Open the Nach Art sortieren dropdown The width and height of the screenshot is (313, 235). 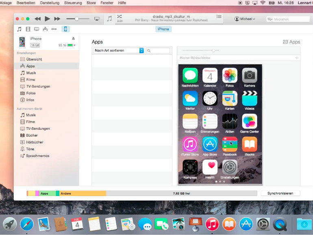click(x=118, y=50)
